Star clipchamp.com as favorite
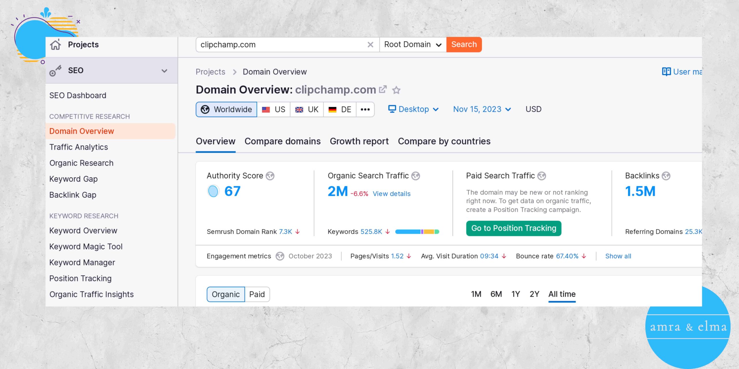The width and height of the screenshot is (739, 369). tap(396, 90)
